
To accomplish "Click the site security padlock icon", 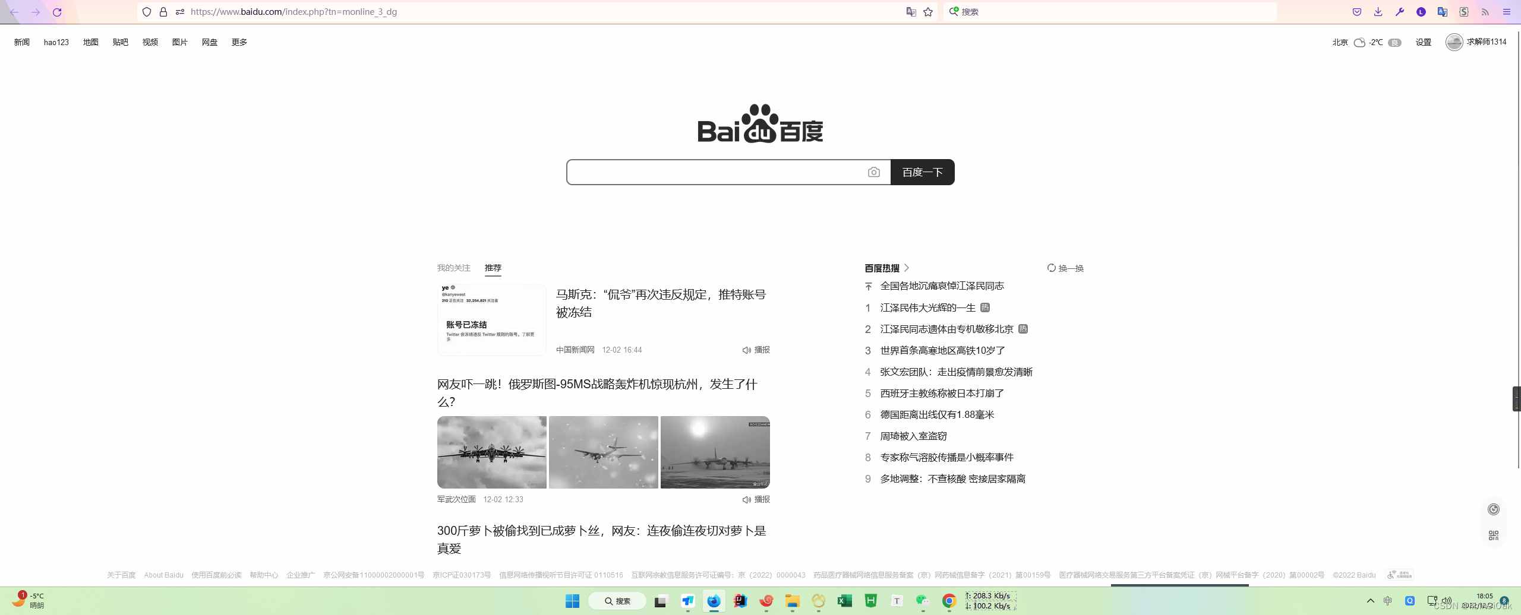I will pos(163,12).
